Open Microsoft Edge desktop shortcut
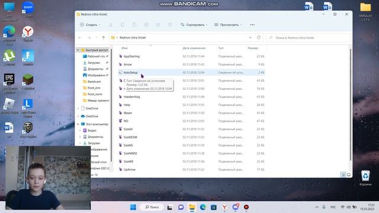379x213 pixels. (9, 35)
